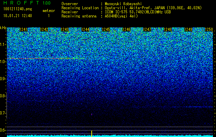Click the meteor count label
216x137 pixels.
point(49,11)
